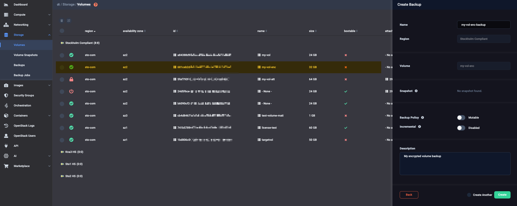Expand the Sto1 HS region group

72,164
